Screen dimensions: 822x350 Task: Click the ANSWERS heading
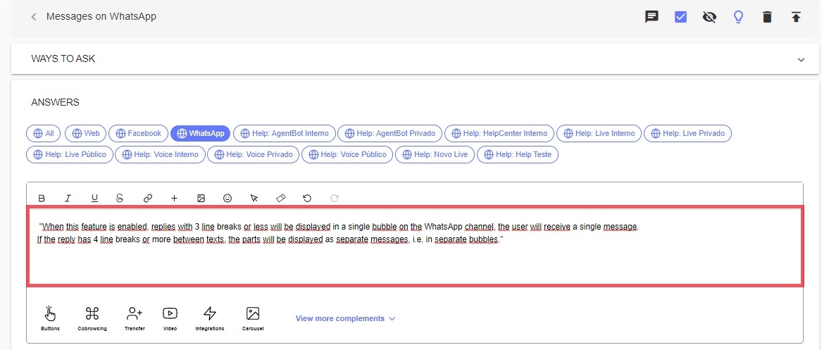coord(55,103)
